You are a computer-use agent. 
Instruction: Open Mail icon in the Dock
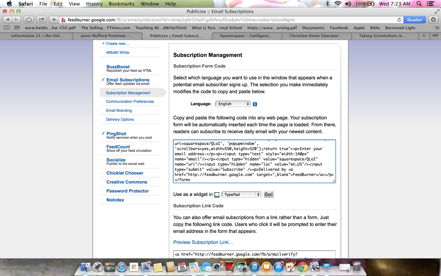[146, 267]
